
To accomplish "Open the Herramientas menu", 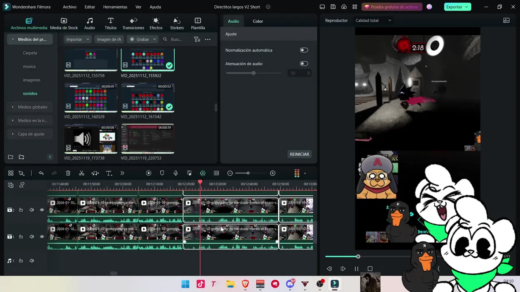I will 115,7.
